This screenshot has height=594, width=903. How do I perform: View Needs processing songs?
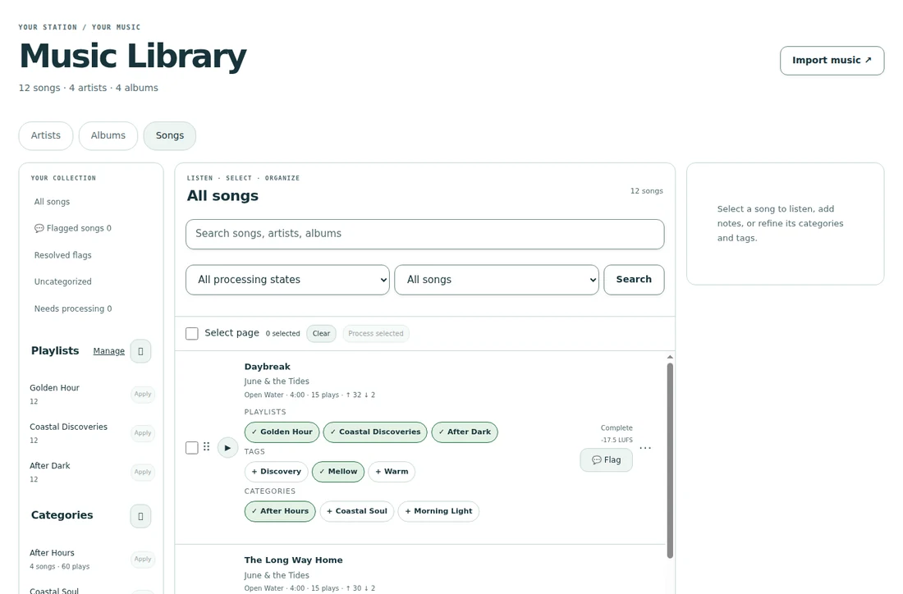pyautogui.click(x=72, y=308)
